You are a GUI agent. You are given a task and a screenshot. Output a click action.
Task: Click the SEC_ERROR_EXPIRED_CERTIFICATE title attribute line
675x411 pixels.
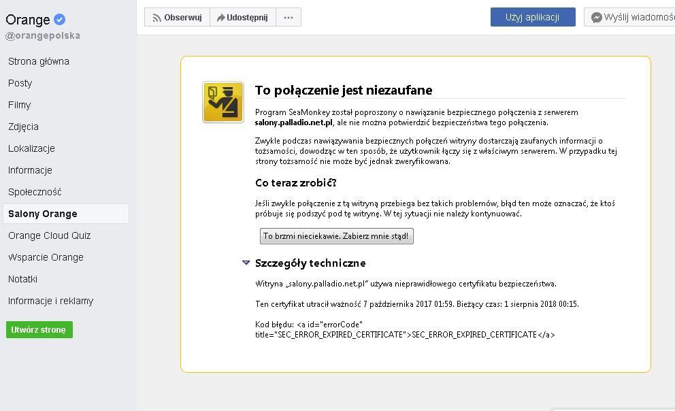(x=405, y=335)
